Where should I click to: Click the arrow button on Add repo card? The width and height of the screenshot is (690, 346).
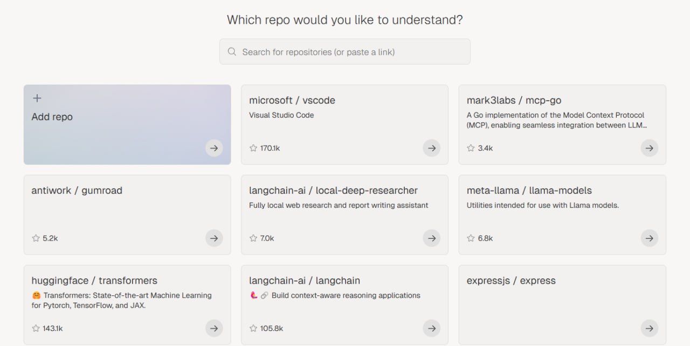(x=214, y=148)
